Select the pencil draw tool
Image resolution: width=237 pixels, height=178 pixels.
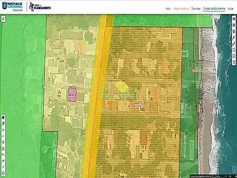click(234, 44)
